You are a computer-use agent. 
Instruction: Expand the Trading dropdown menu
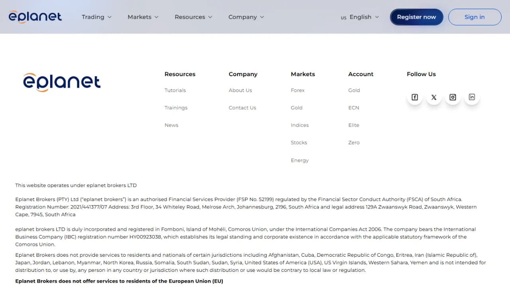click(96, 17)
